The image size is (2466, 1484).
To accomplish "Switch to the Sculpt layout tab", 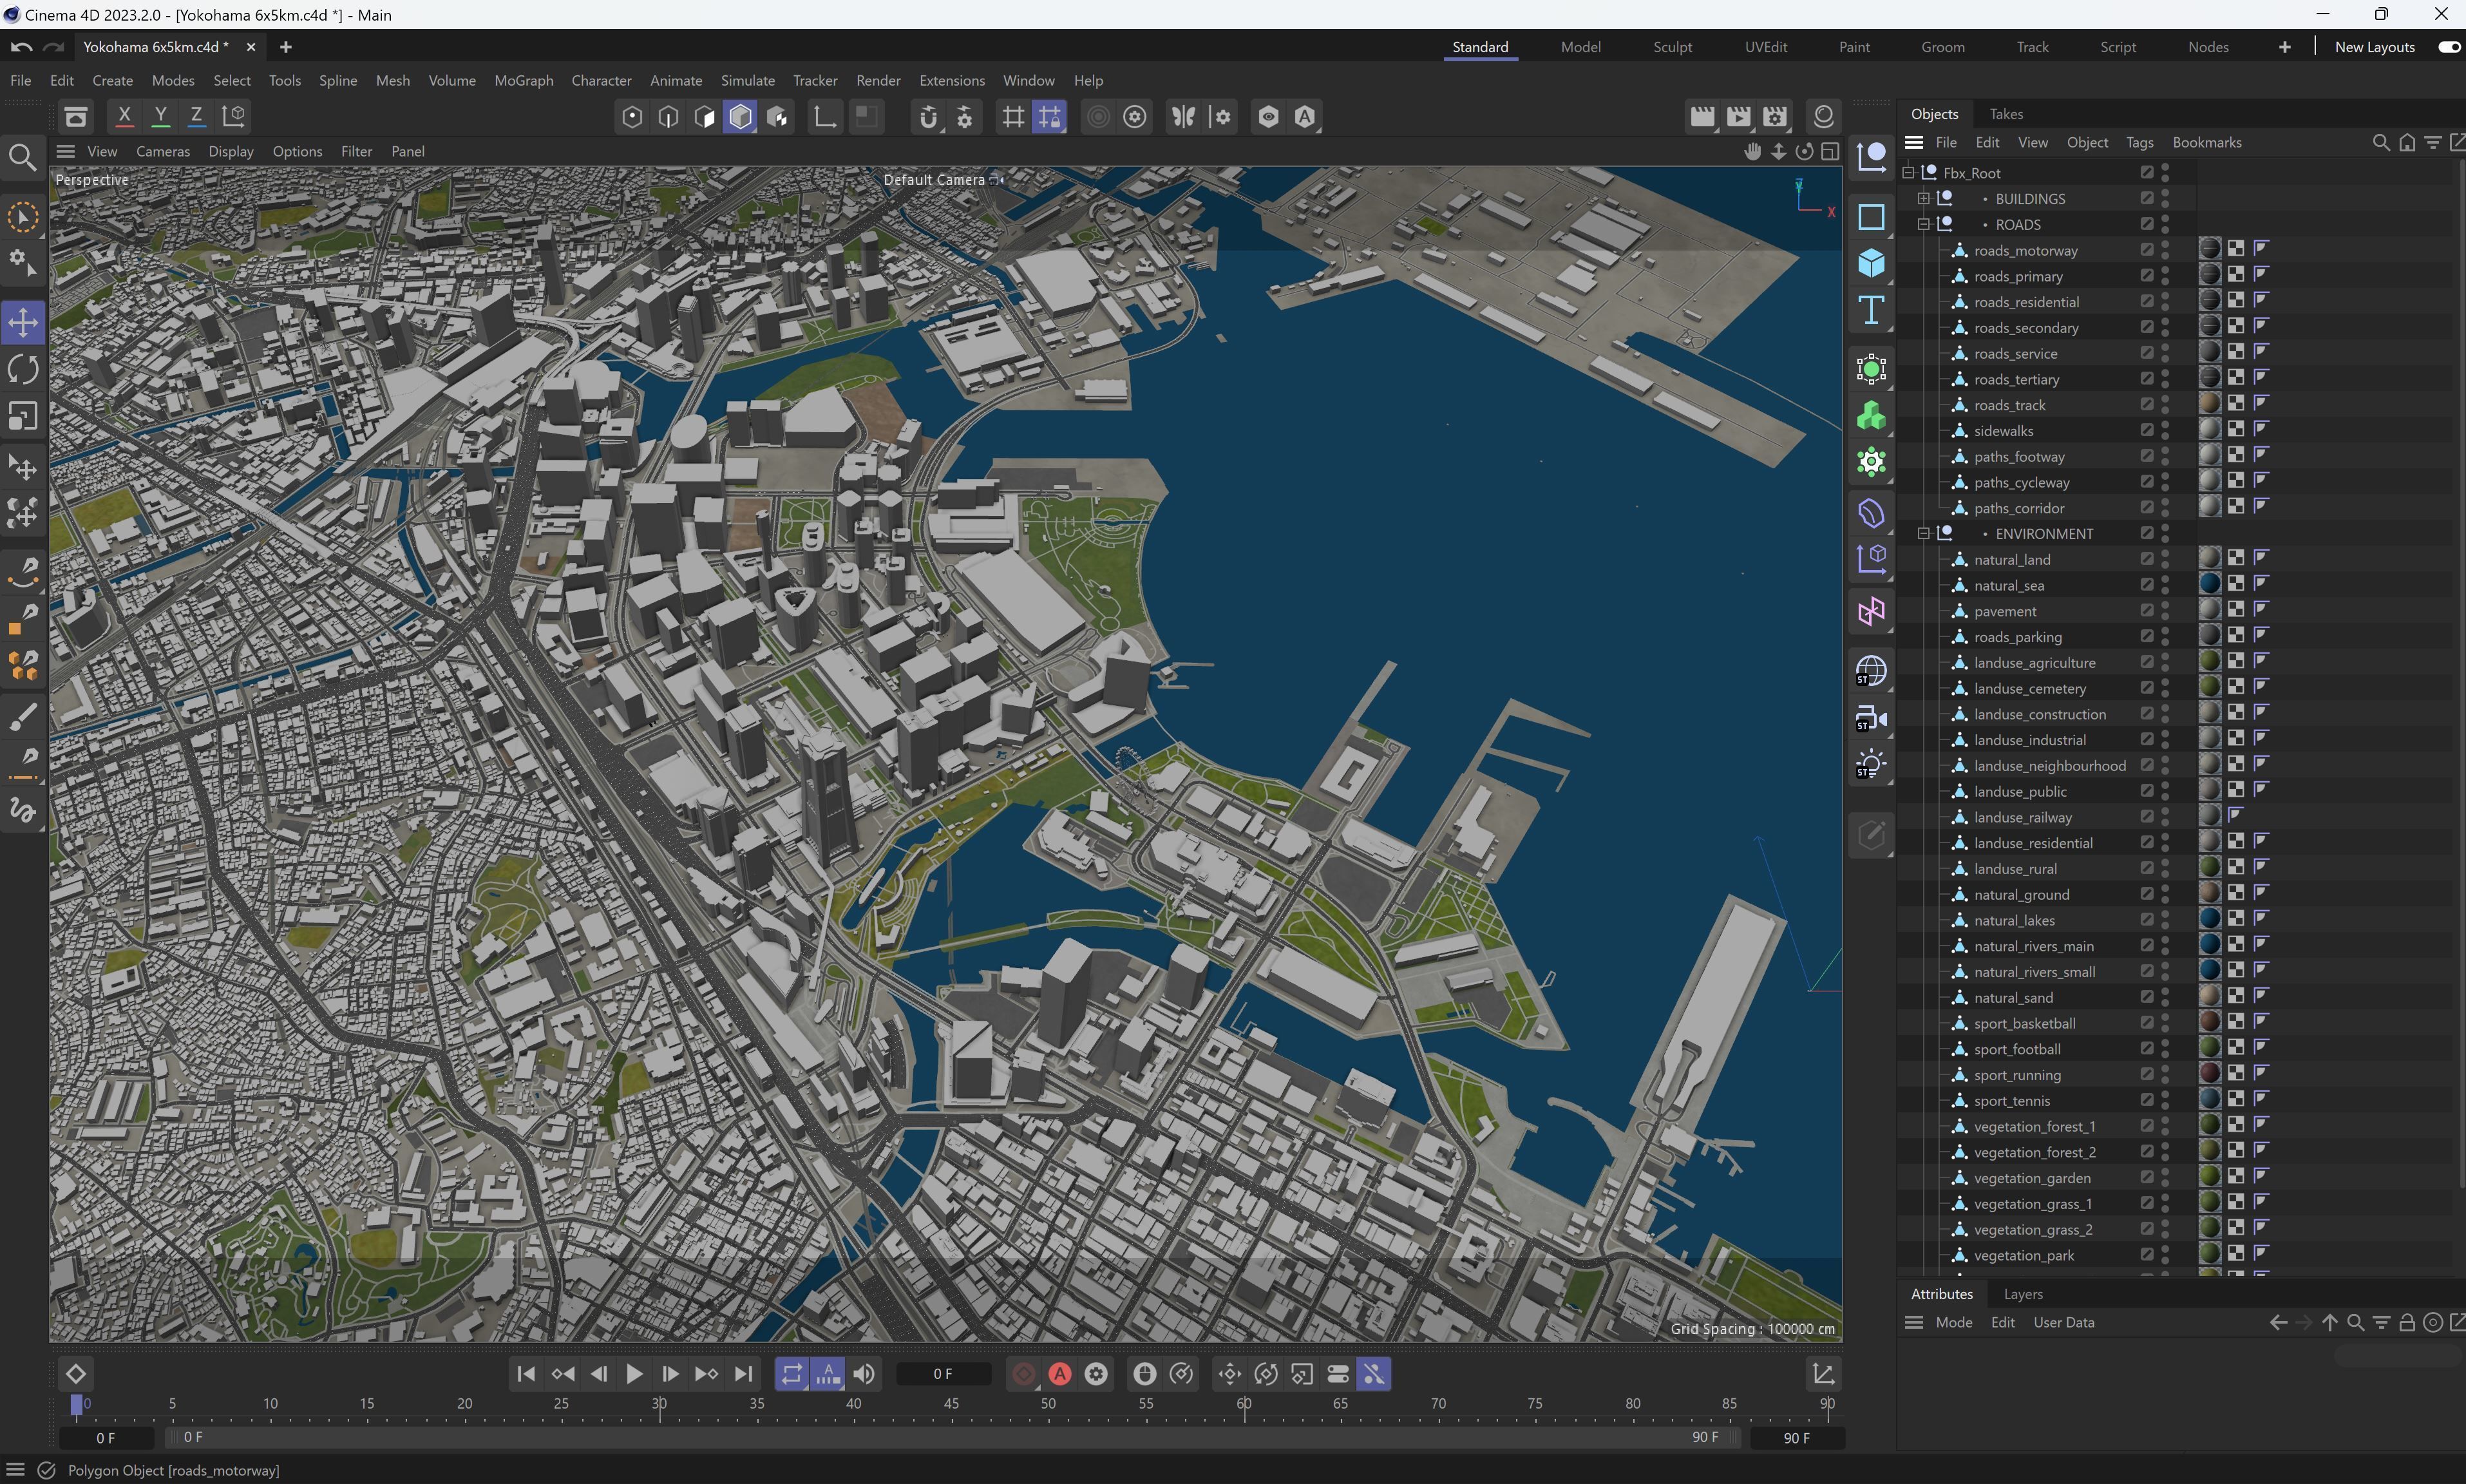I will (x=1673, y=47).
